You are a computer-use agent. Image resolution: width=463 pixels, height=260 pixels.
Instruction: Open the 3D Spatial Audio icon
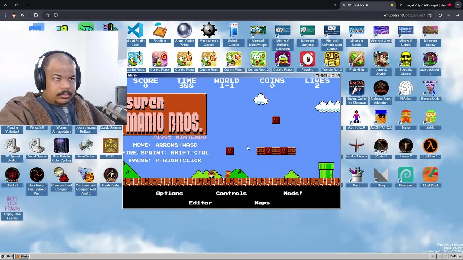pyautogui.click(x=12, y=150)
